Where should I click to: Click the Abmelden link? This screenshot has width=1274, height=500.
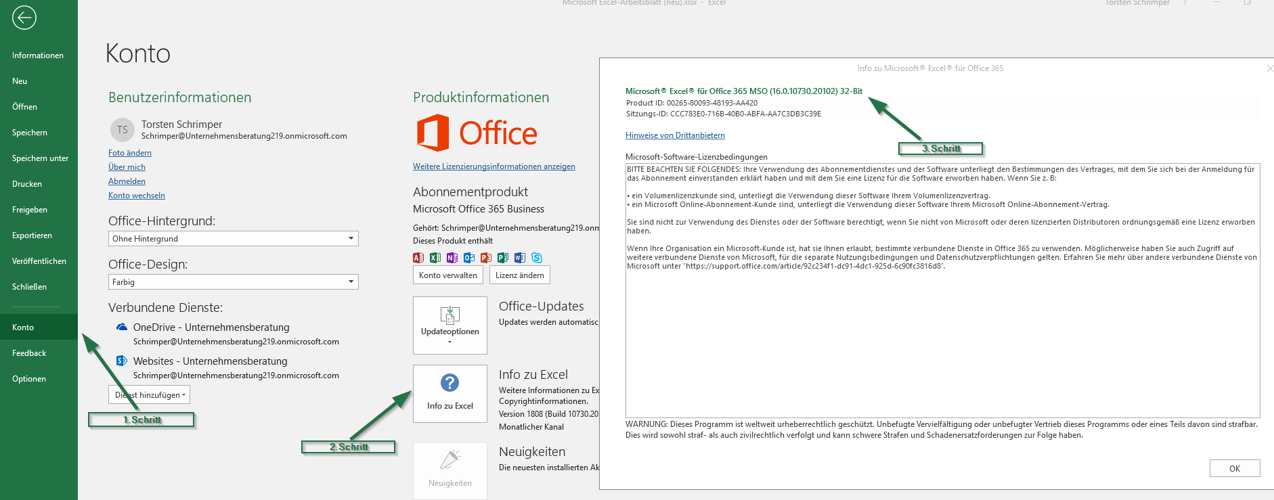click(127, 181)
